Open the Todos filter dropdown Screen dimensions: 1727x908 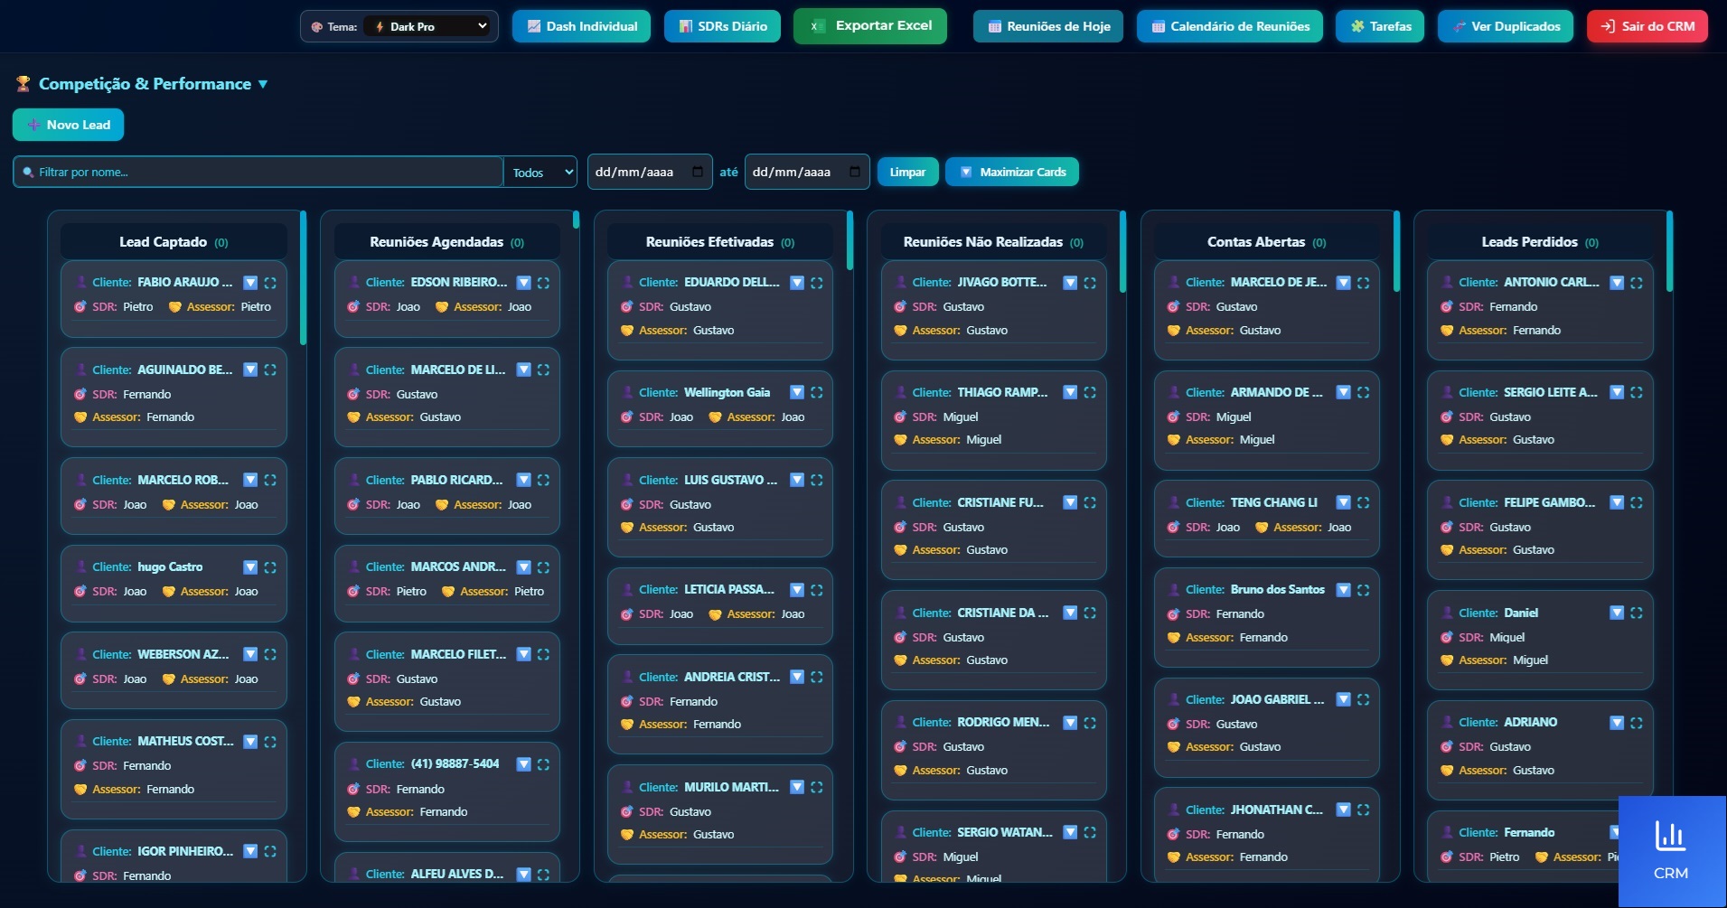point(540,172)
